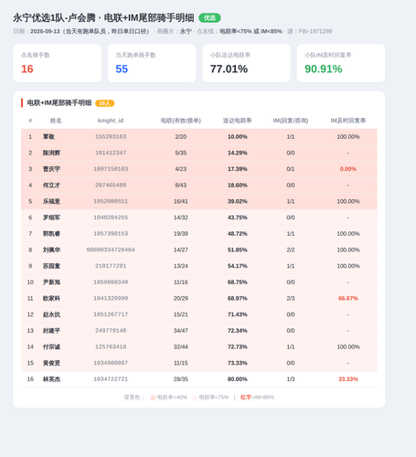Click the 18.60% rate cell

238,186
